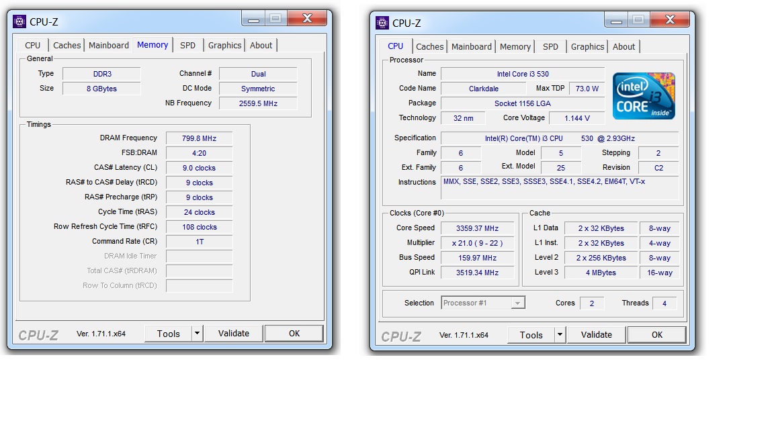
Task: Click Multiplier value x 21.0
Action: click(477, 243)
